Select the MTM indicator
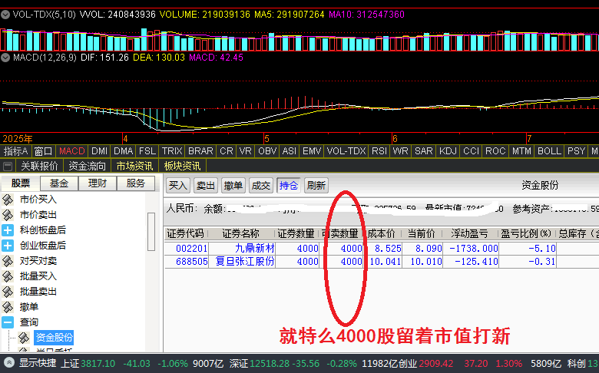Image resolution: width=599 pixels, height=373 pixels. tap(521, 151)
